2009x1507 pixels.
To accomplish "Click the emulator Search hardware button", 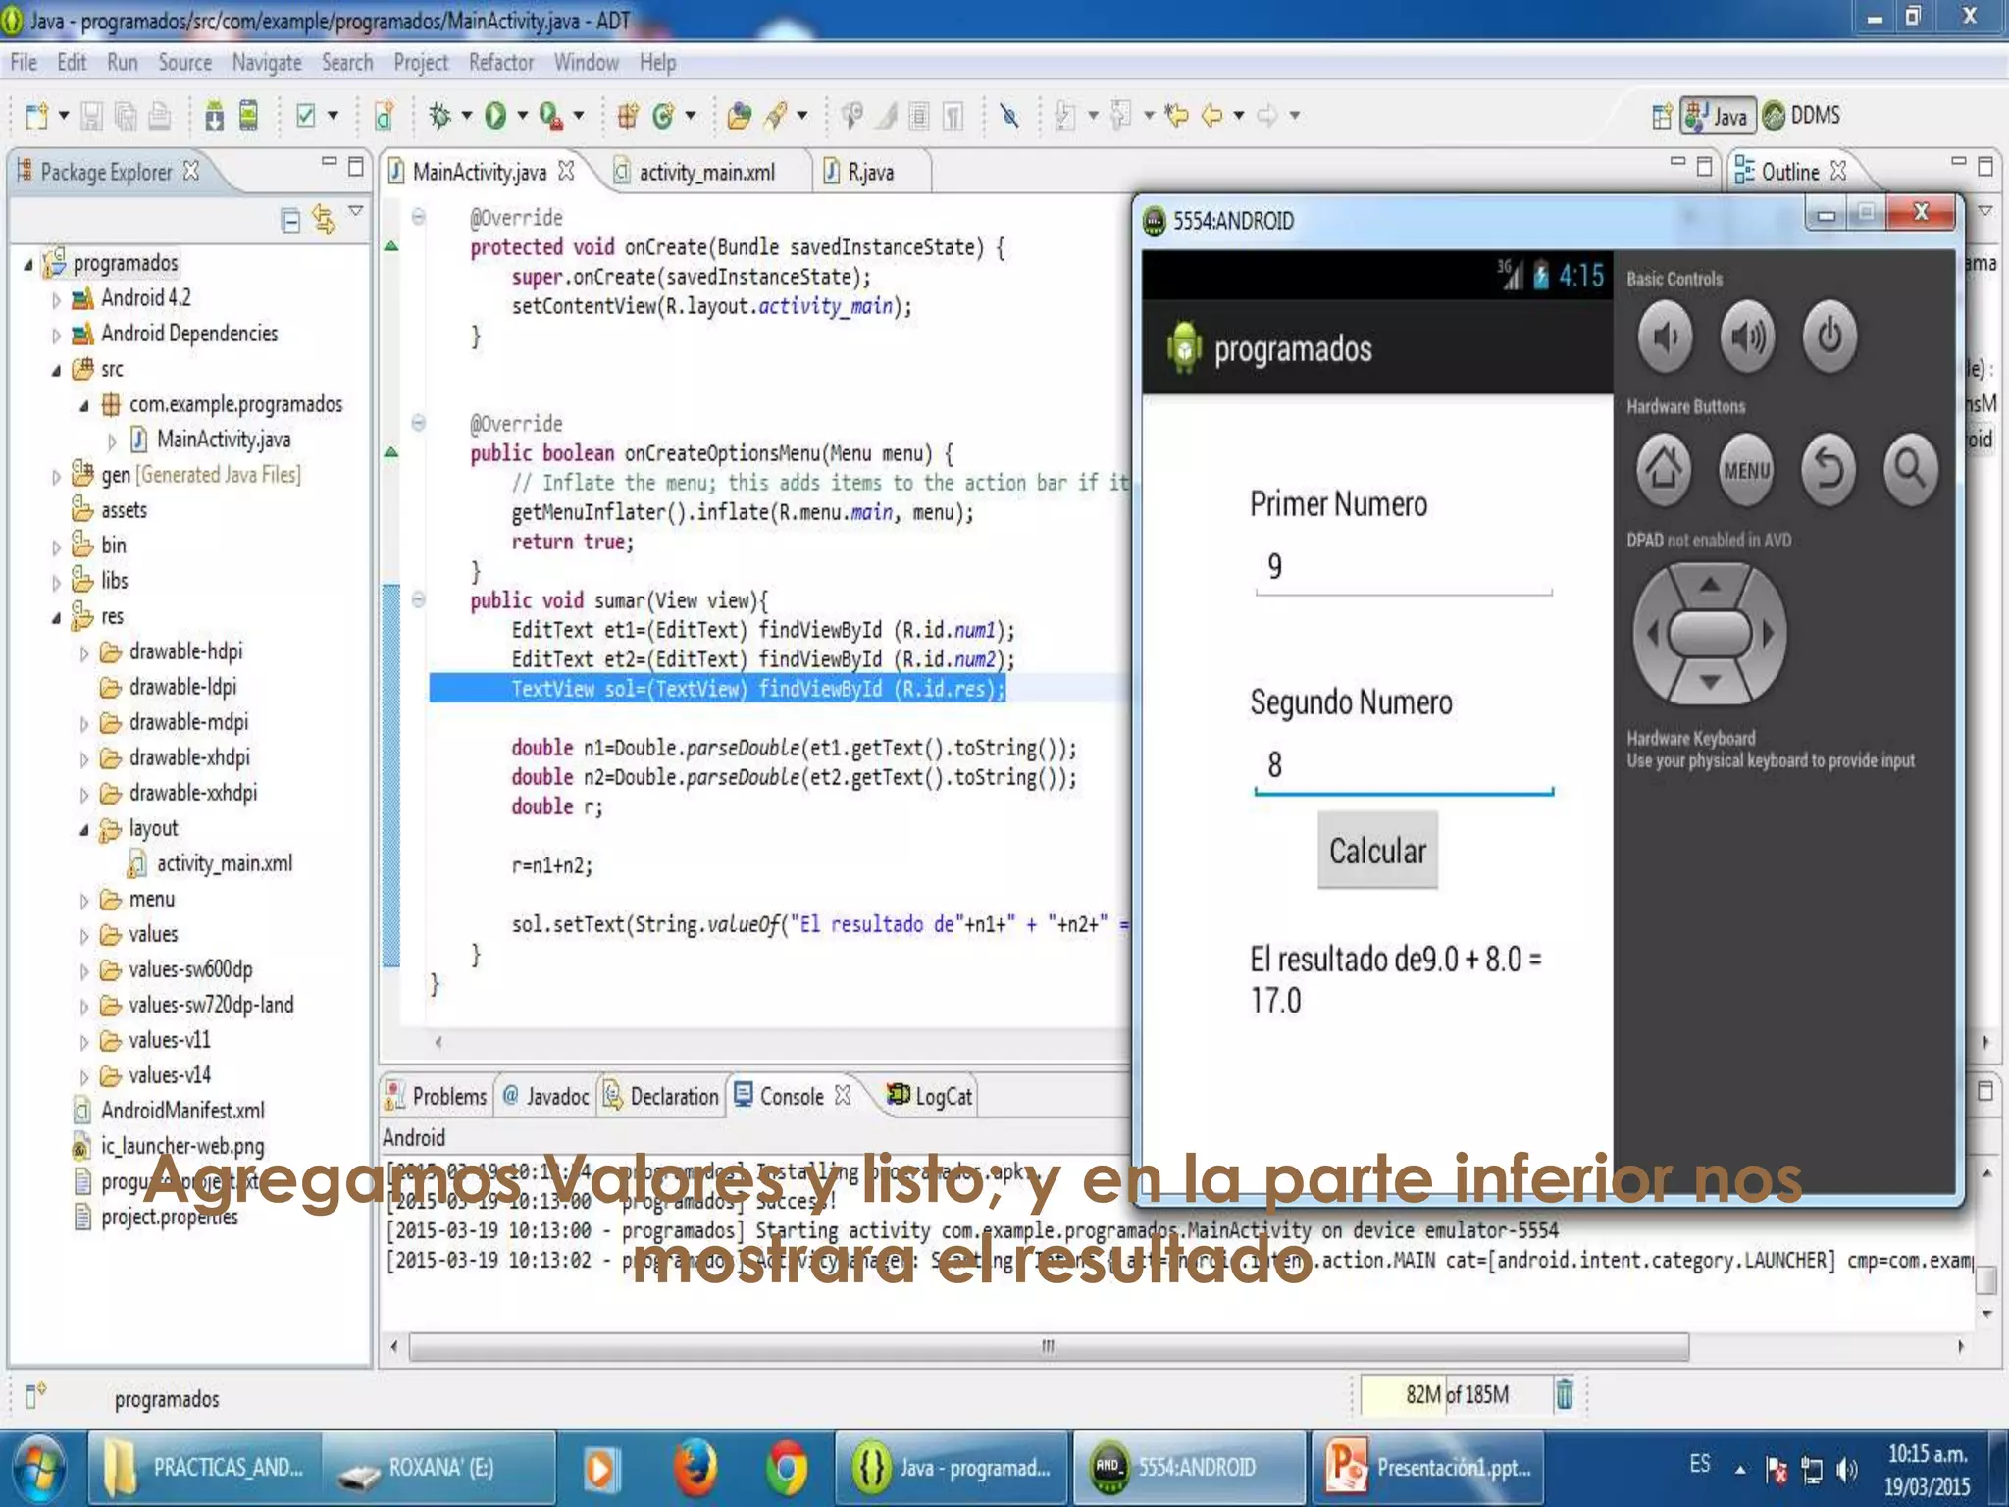I will coord(1909,469).
